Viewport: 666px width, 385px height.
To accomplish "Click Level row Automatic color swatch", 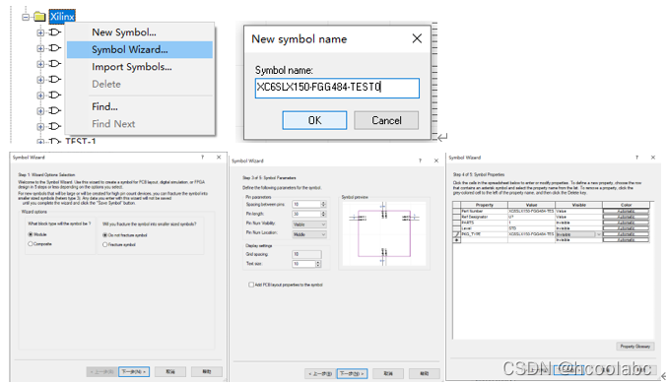I will point(626,228).
